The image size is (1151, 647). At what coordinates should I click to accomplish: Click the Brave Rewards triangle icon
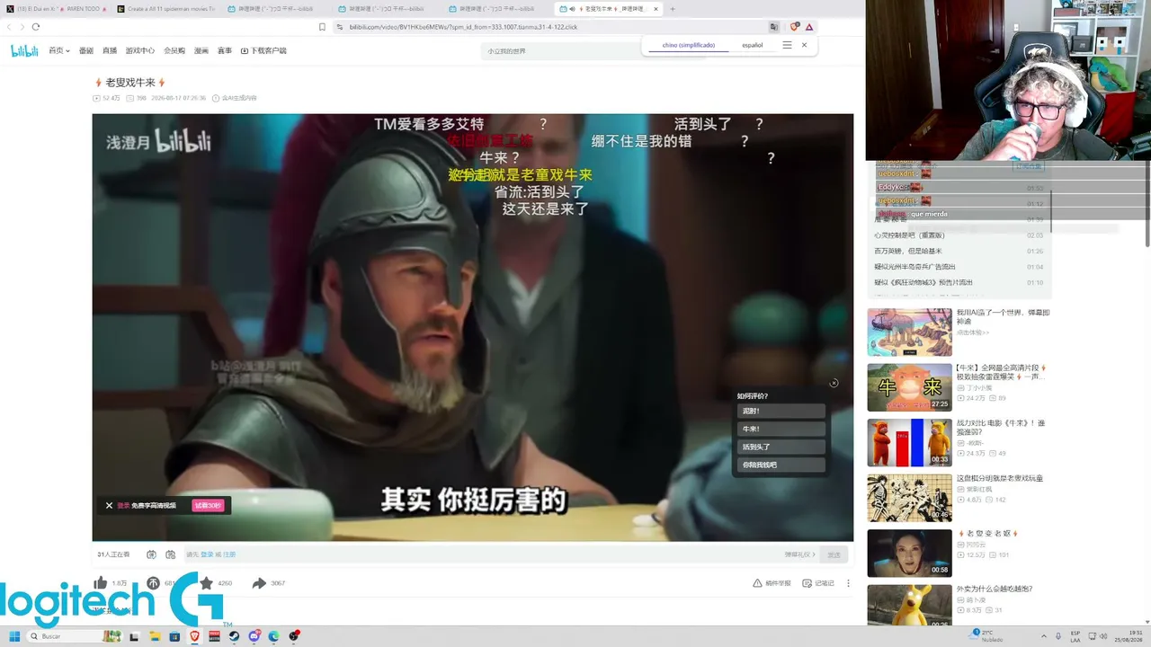pyautogui.click(x=809, y=27)
